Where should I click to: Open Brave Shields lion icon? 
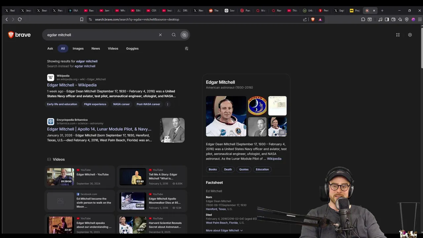coord(313,20)
